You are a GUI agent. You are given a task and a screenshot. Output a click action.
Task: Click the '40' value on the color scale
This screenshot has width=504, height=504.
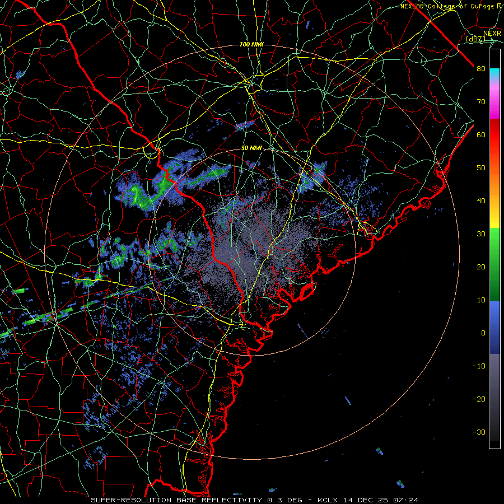pos(481,201)
